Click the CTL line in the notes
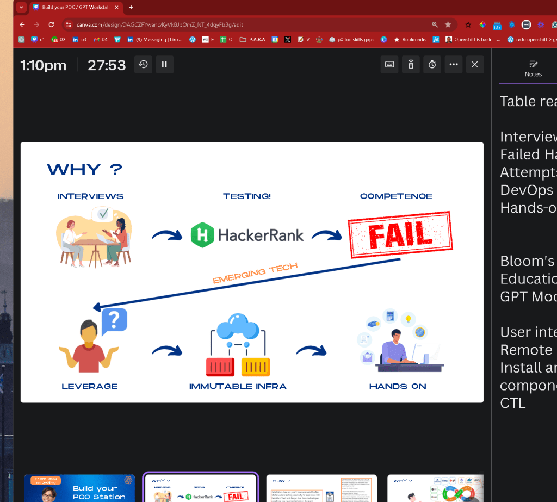Screen dimensions: 557x502 (x=512, y=403)
